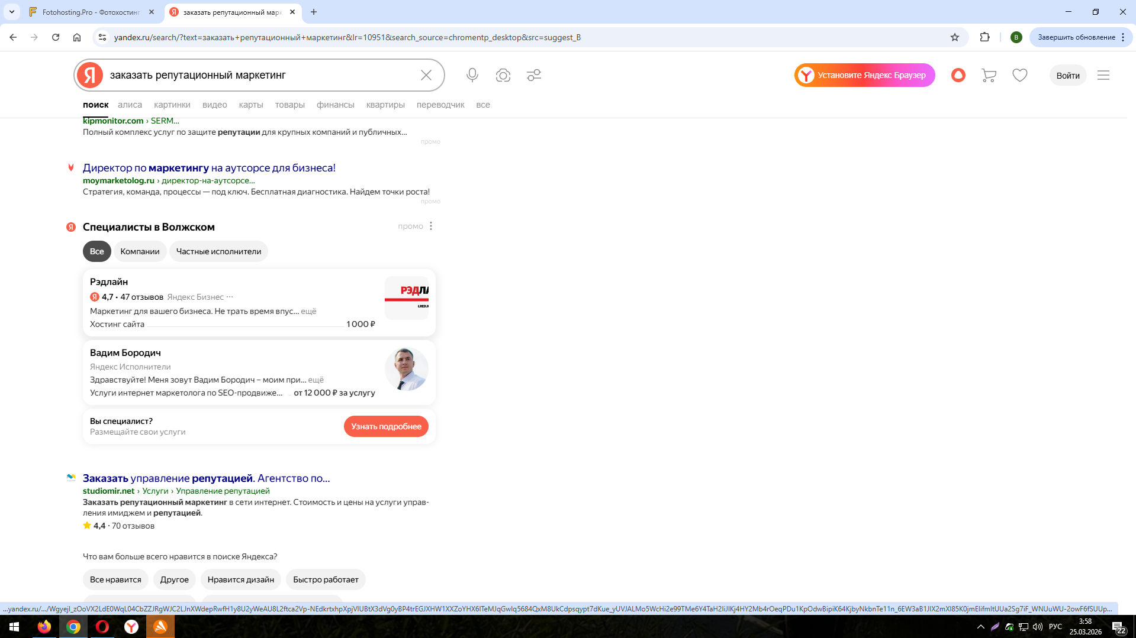Open Рэдлайн logo thumbnail
1136x638 pixels.
407,298
